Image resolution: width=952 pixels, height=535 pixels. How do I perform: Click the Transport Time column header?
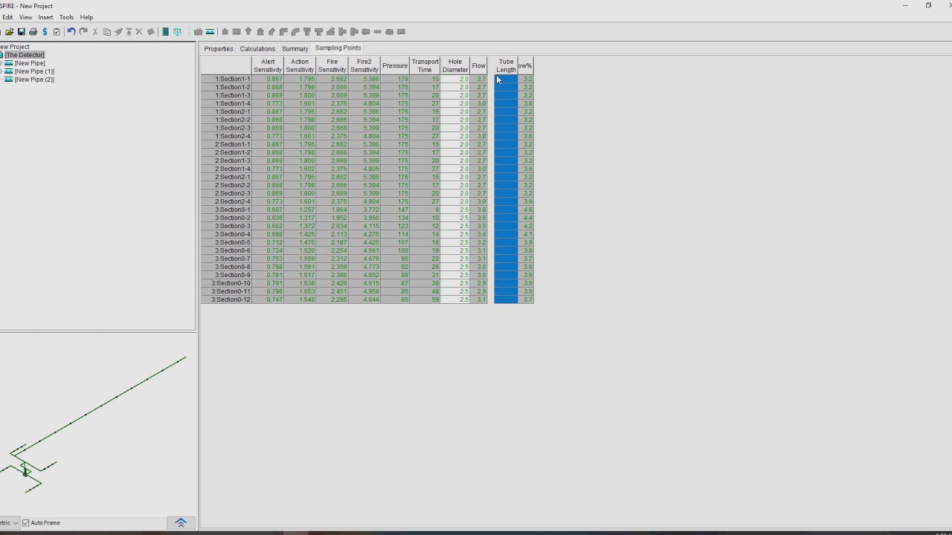(x=425, y=66)
